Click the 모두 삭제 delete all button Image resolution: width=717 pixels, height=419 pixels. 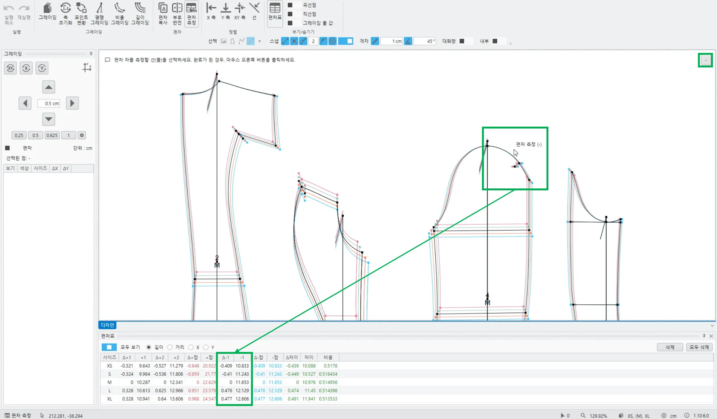point(699,347)
